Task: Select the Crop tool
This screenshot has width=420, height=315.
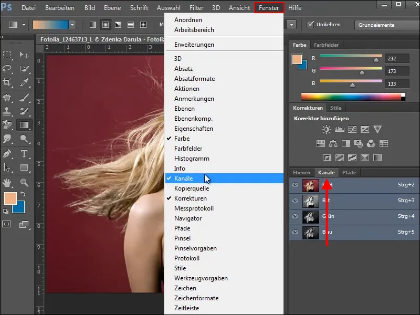Action: [x=7, y=82]
